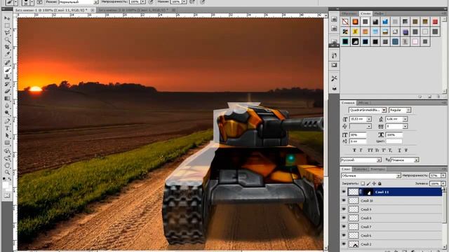449x252 pixels.
Task: Switch to the Абзац tab
Action: (x=363, y=103)
